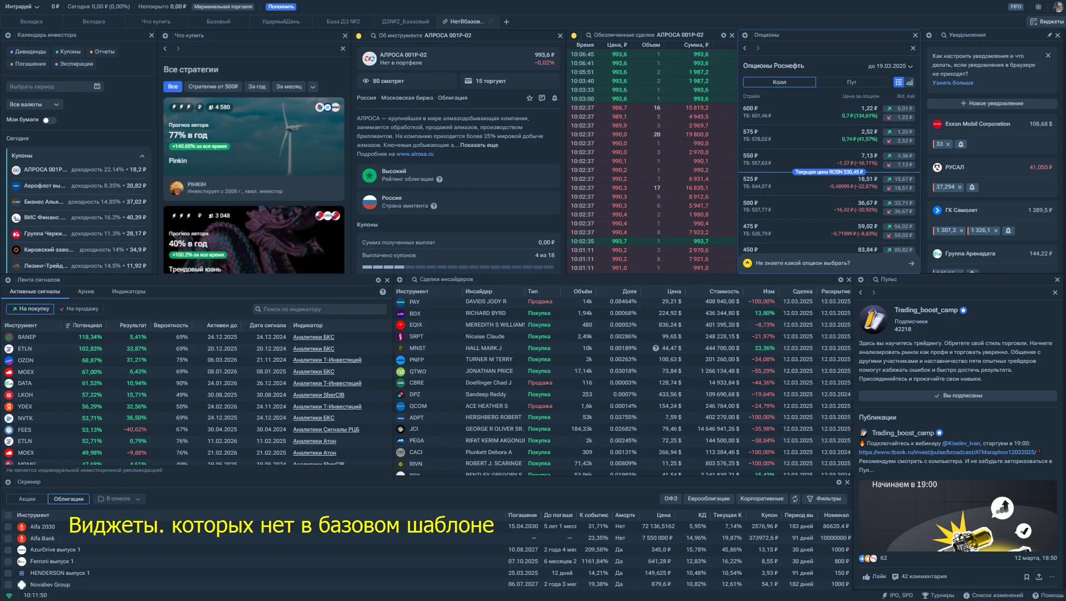The image size is (1066, 601).
Task: Open the www.alrosa.ru link
Action: click(x=414, y=154)
